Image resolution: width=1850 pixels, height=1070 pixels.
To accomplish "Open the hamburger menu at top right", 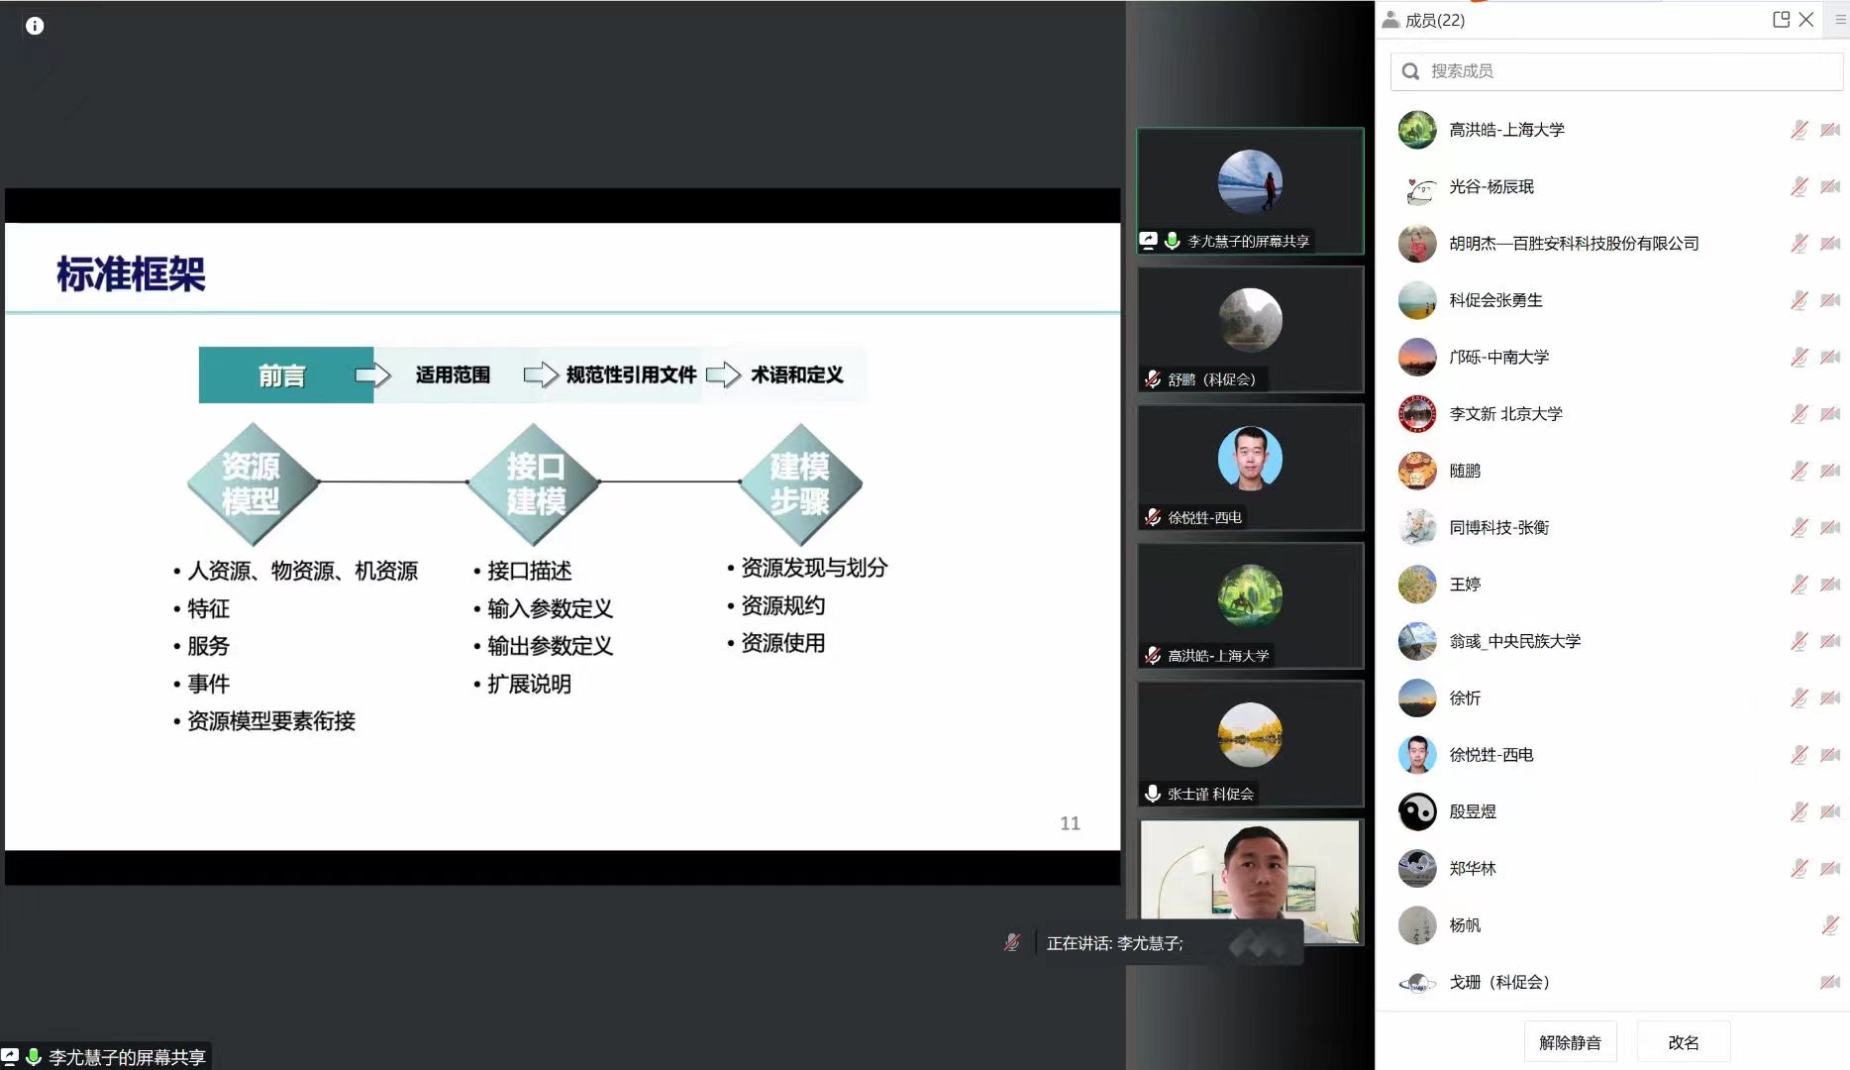I will [1840, 19].
